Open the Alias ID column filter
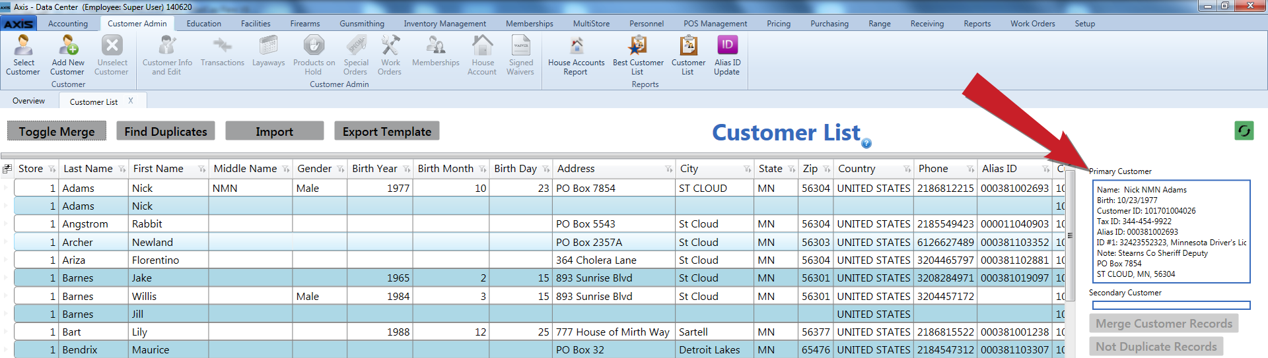Viewport: 1268px width, 358px height. [1046, 169]
